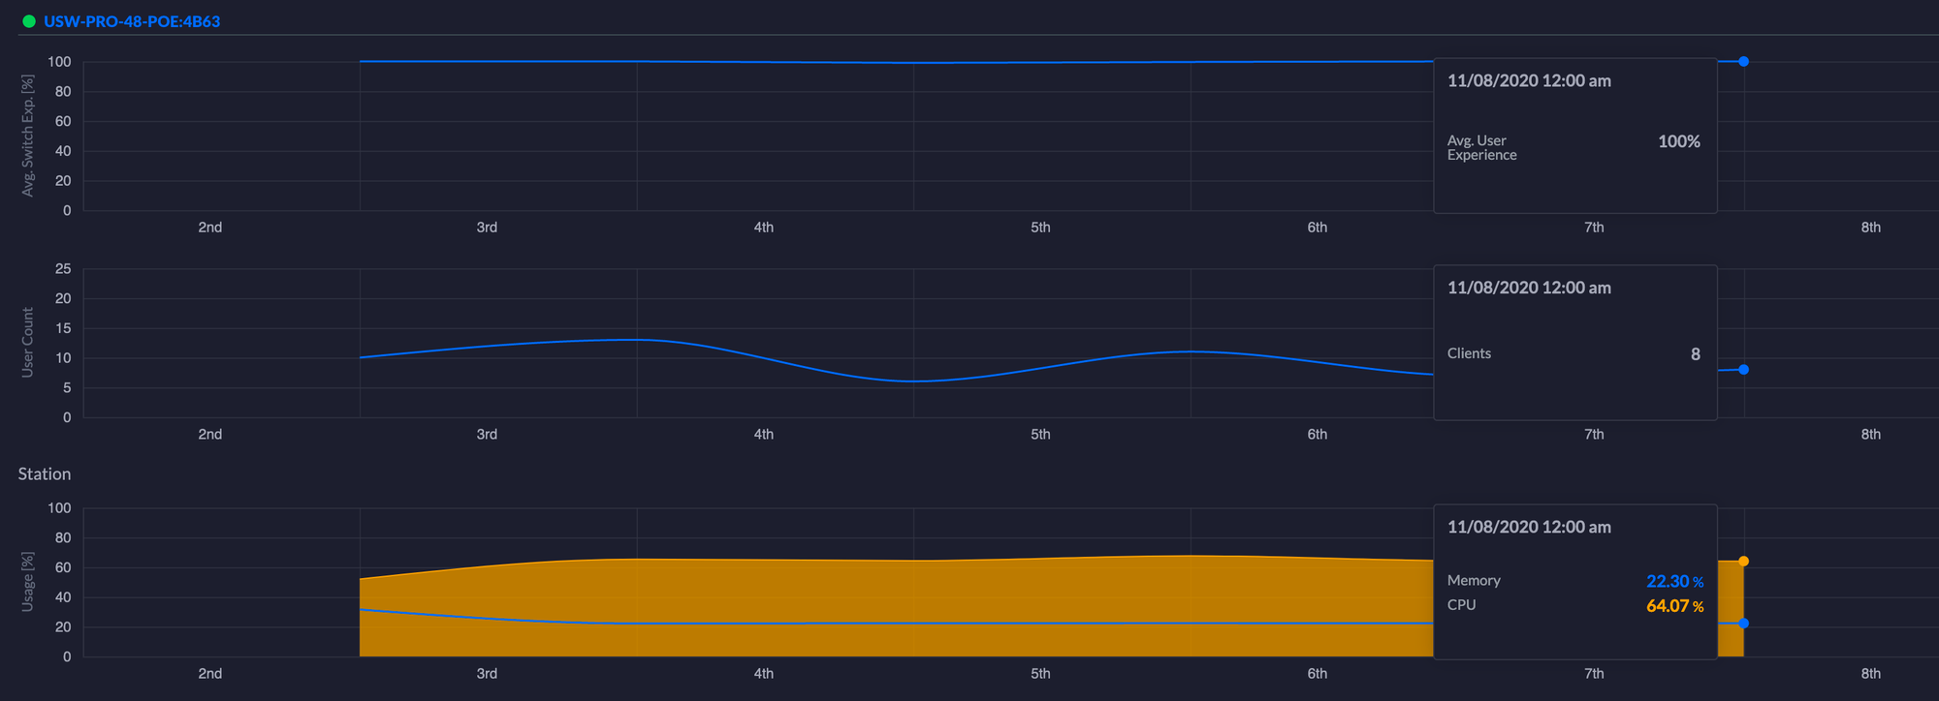The image size is (1939, 701).
Task: Click the Avg. User Experience tooltip label
Action: (1481, 148)
